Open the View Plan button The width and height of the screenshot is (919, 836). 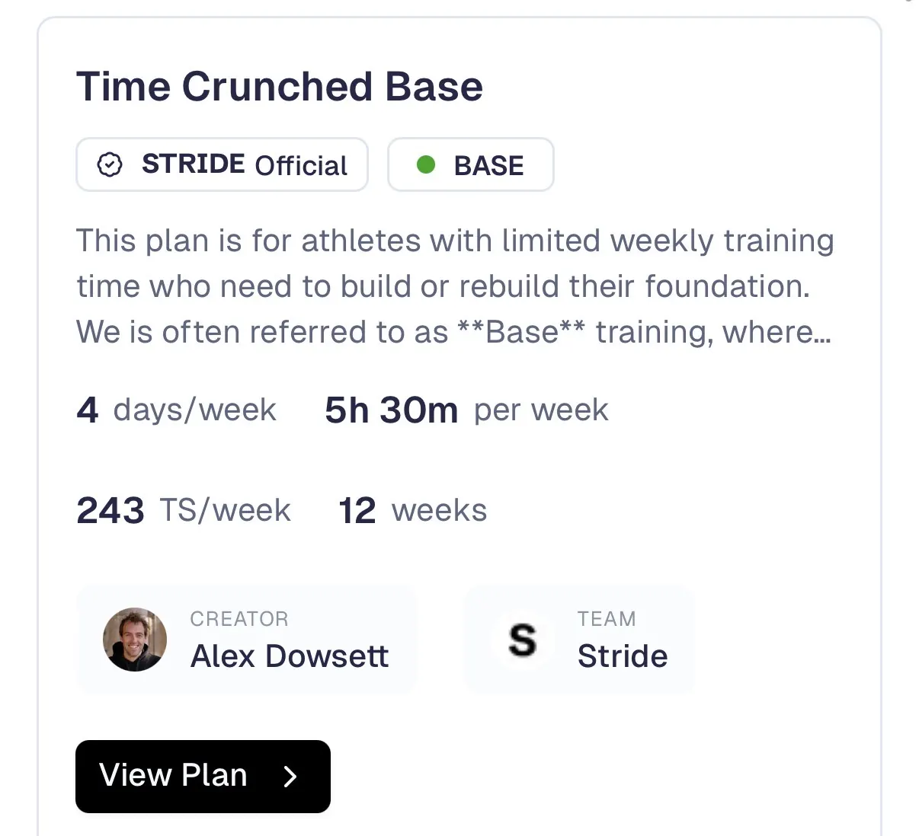(203, 777)
